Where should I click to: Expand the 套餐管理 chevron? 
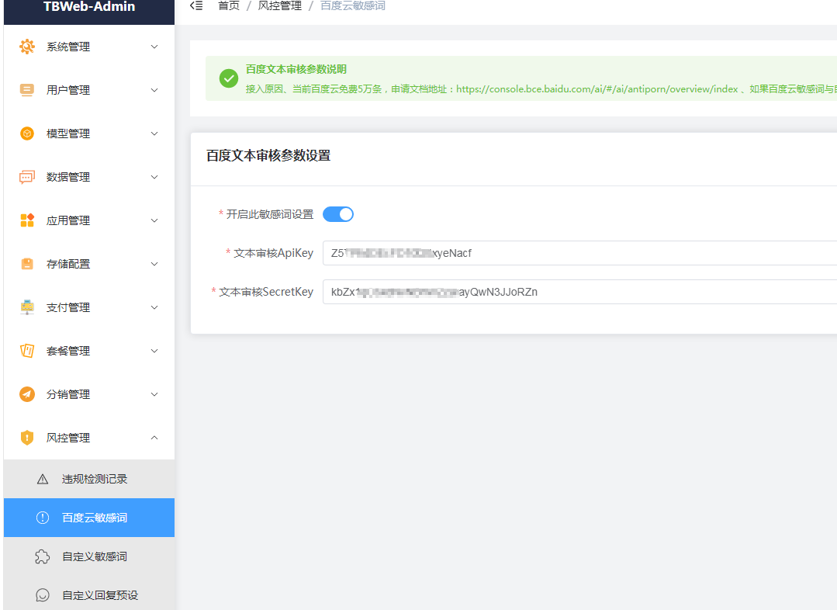[154, 351]
